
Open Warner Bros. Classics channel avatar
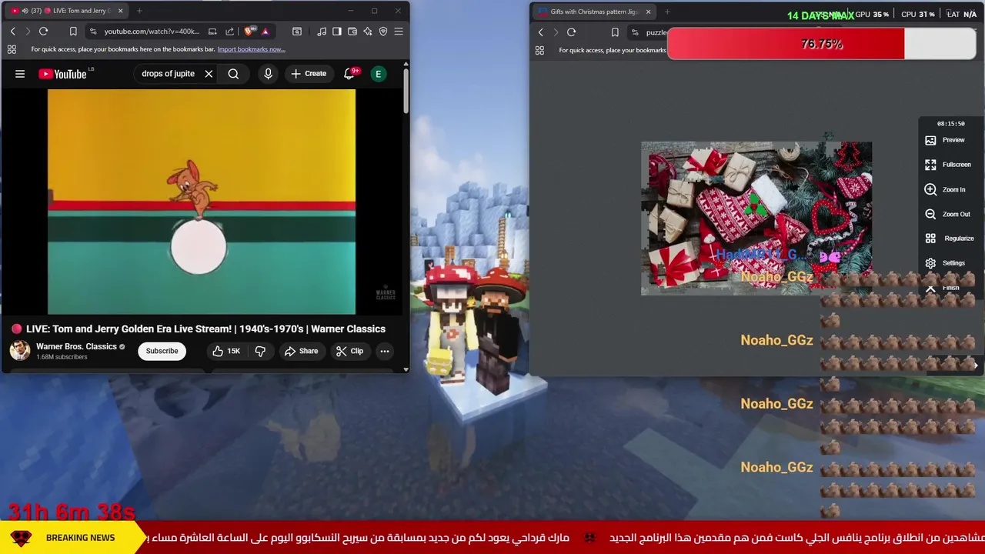click(20, 351)
